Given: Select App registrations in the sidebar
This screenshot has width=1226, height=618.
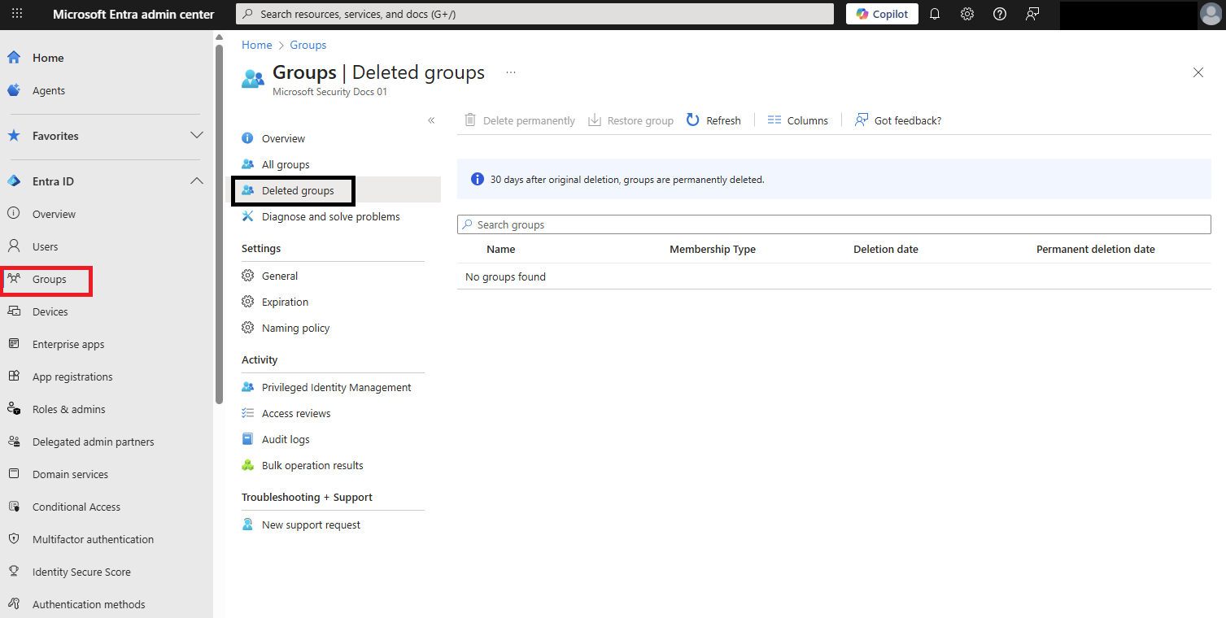Looking at the screenshot, I should (72, 376).
